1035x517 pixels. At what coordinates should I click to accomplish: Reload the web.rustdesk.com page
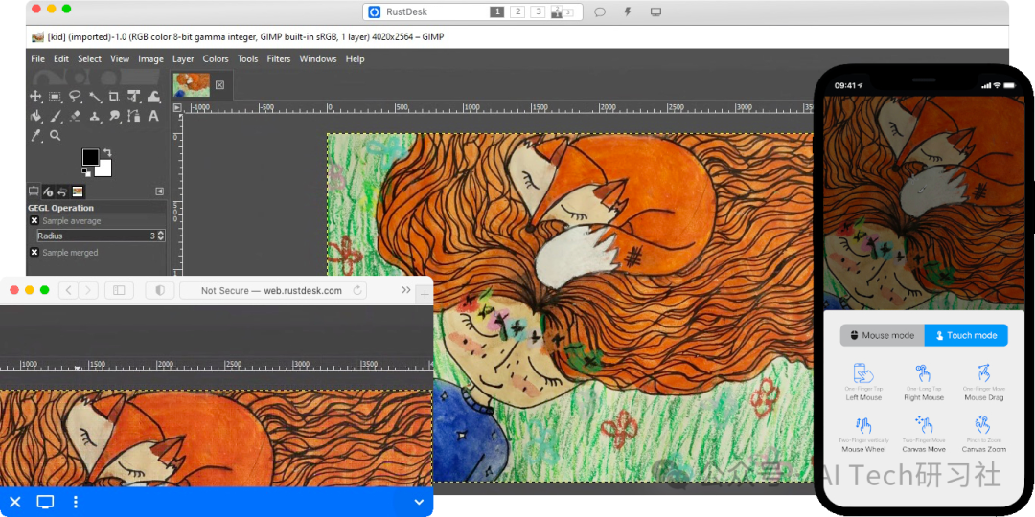(357, 290)
